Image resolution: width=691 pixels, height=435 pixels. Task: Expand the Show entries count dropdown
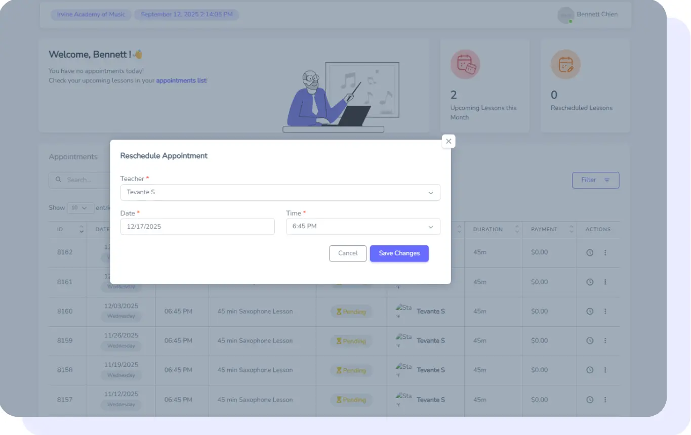[x=80, y=208]
